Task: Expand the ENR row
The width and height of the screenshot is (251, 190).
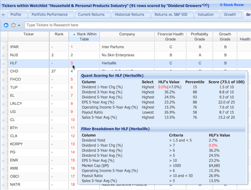Action: pos(4,161)
